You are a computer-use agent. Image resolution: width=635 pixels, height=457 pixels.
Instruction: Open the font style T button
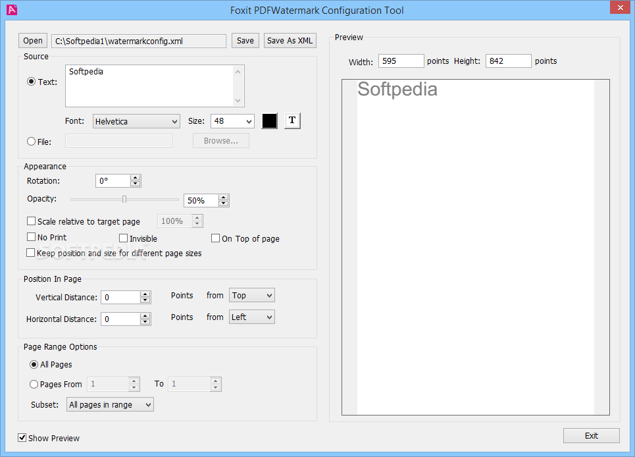(x=292, y=121)
